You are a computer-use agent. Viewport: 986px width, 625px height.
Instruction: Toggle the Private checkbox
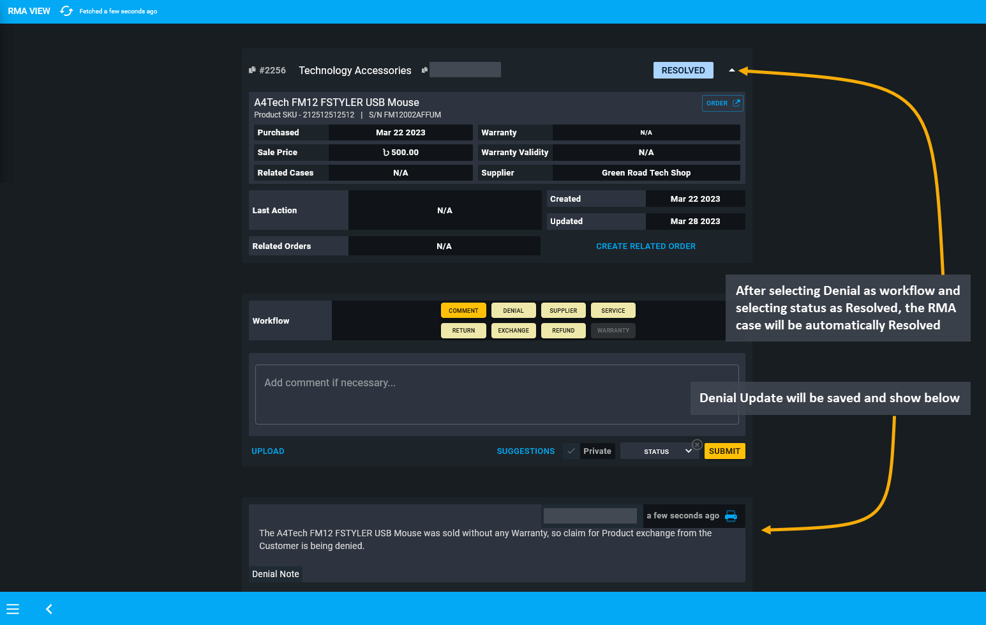pos(571,451)
